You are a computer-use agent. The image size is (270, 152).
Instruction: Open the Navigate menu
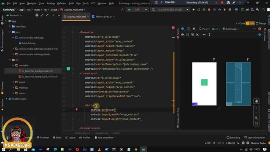[x=32, y=3]
